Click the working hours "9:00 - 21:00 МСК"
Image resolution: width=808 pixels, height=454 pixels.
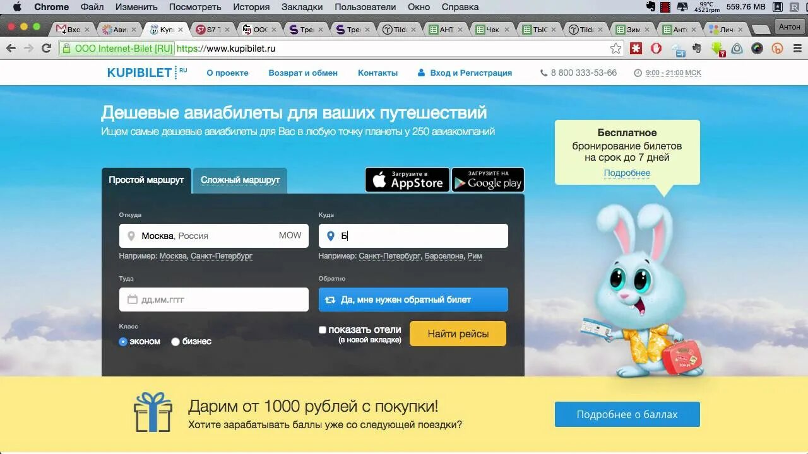(673, 73)
